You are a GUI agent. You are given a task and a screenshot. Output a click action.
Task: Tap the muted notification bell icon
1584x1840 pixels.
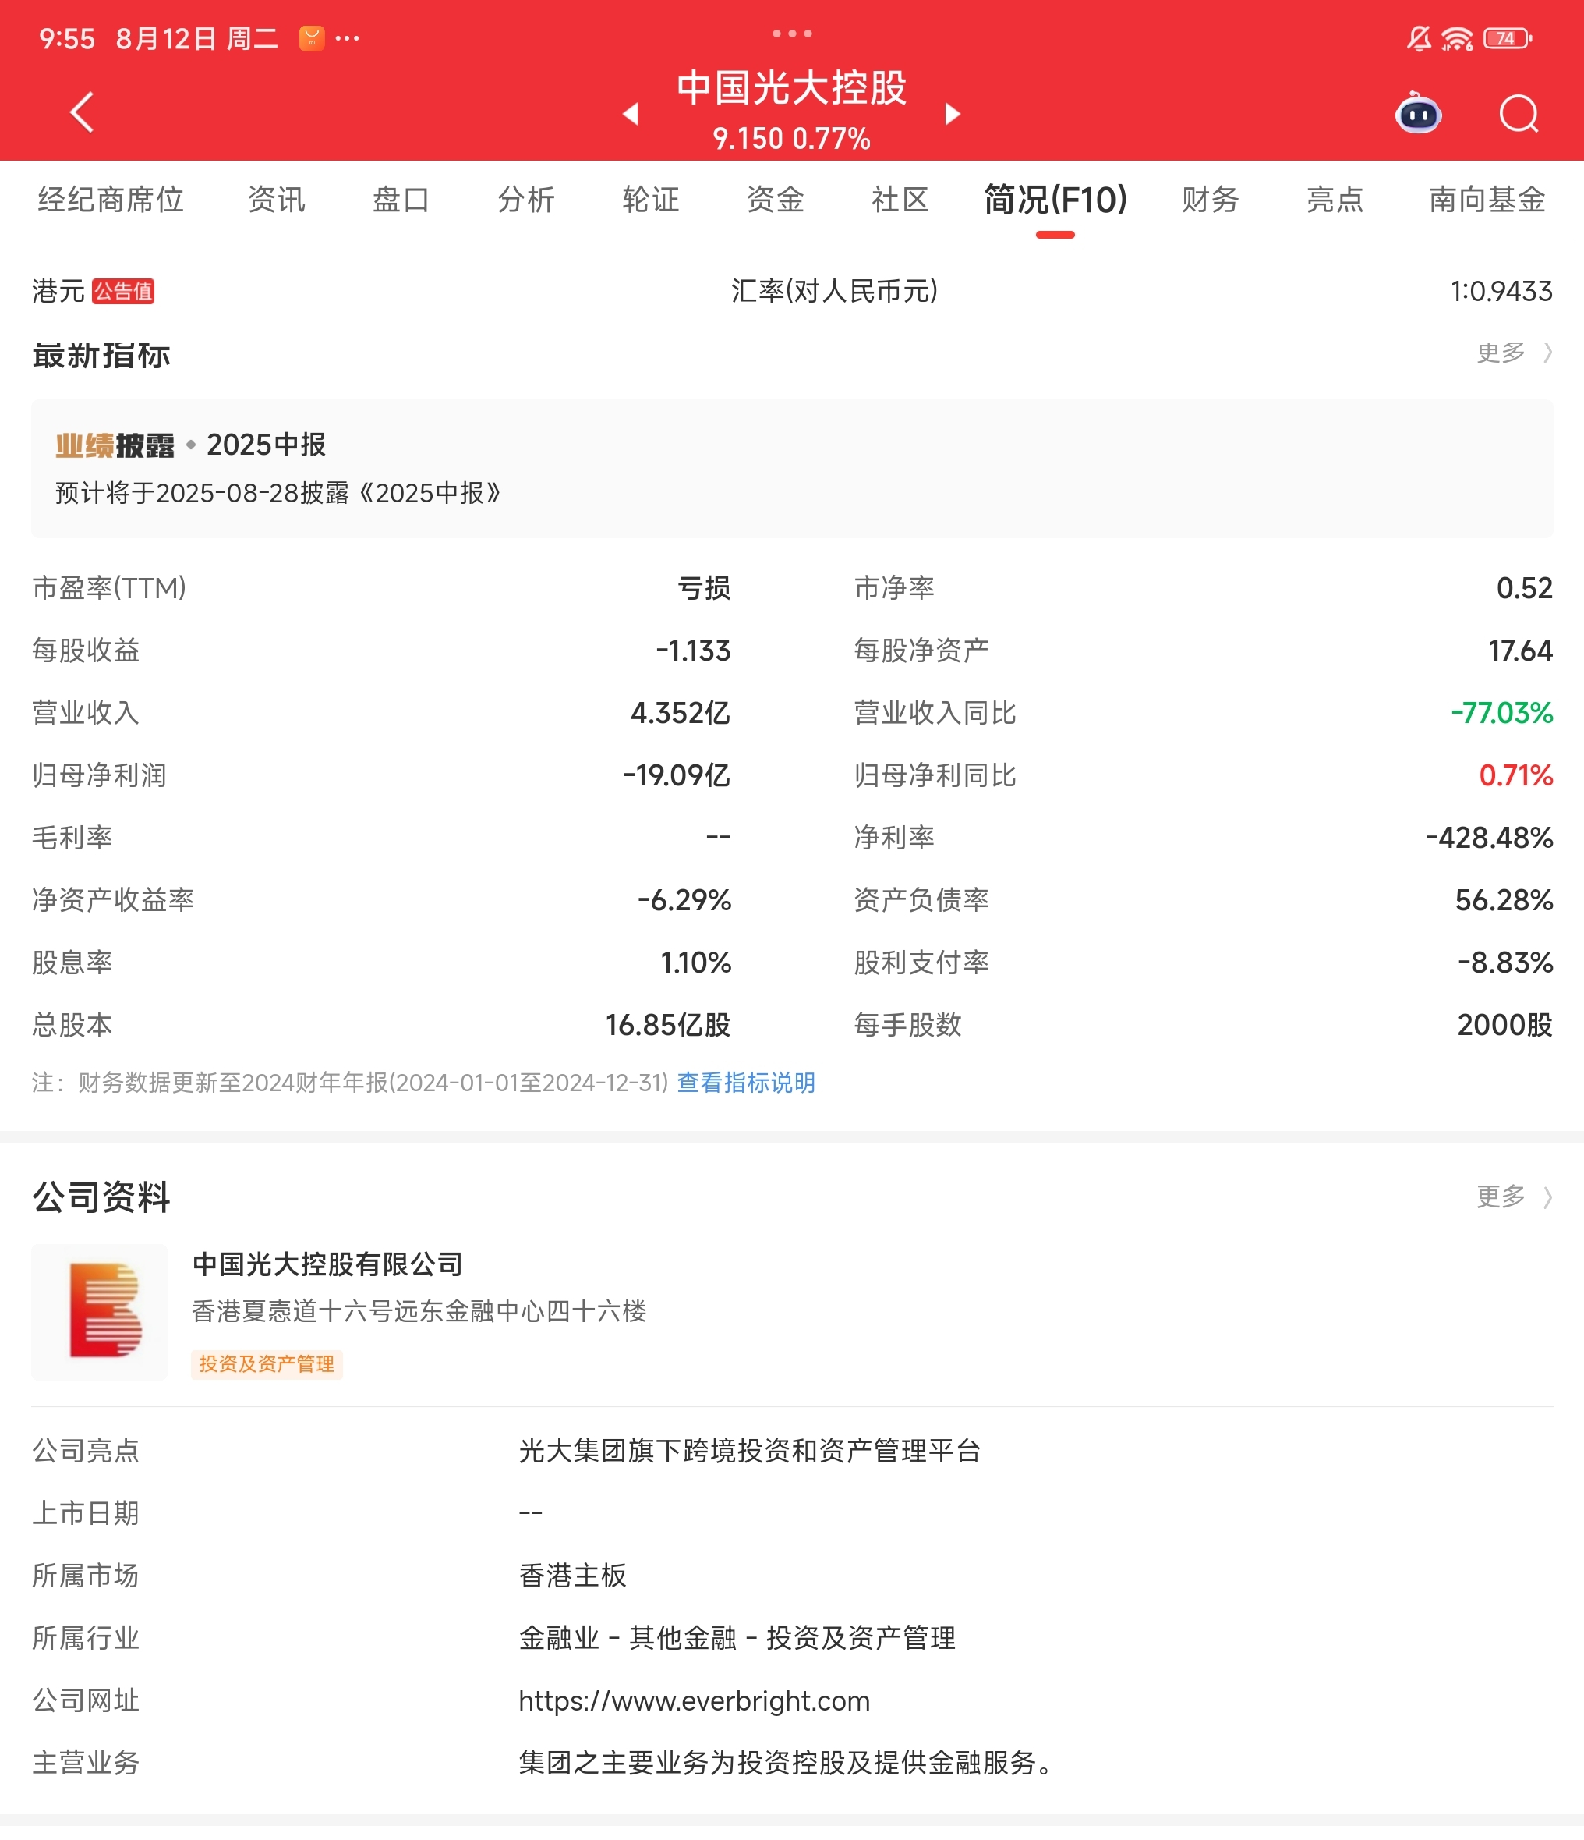[x=1419, y=38]
